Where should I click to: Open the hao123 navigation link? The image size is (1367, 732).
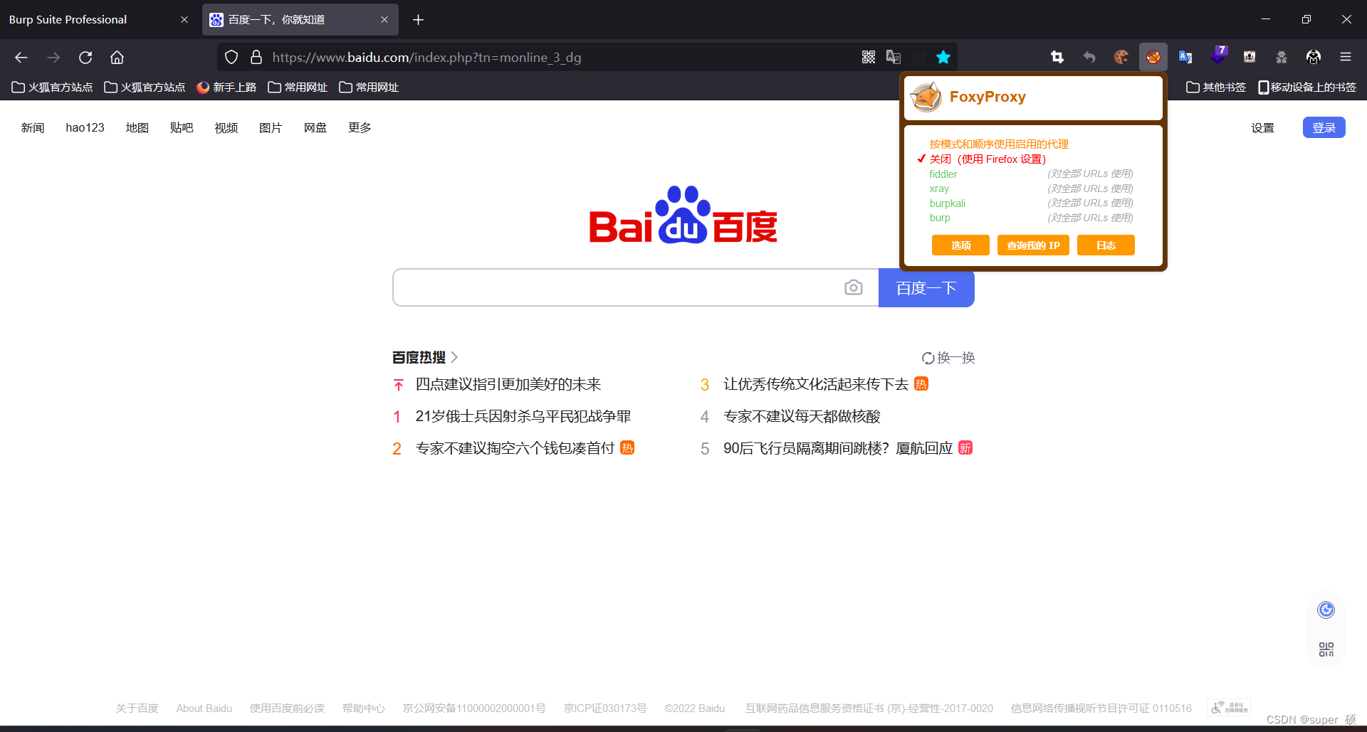point(85,128)
